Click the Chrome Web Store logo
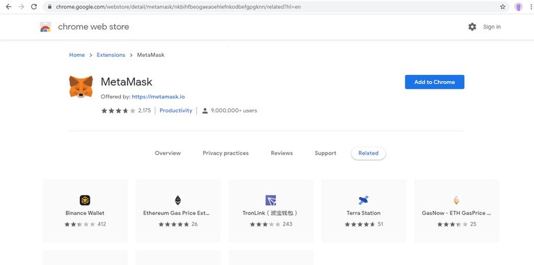The width and height of the screenshot is (534, 265). 45,27
